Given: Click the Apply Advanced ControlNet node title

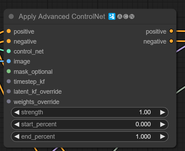Looking at the screenshot, I should click(x=62, y=16).
